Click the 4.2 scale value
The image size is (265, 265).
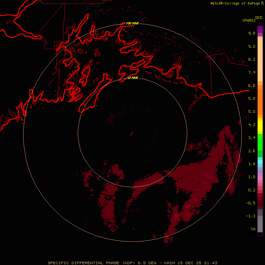(x=252, y=125)
